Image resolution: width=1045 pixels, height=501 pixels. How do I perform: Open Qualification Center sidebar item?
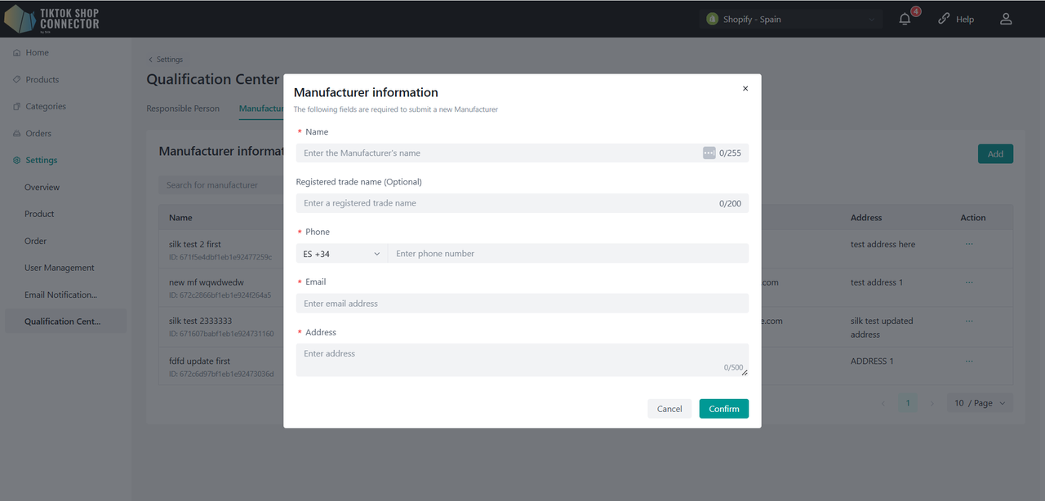65,321
